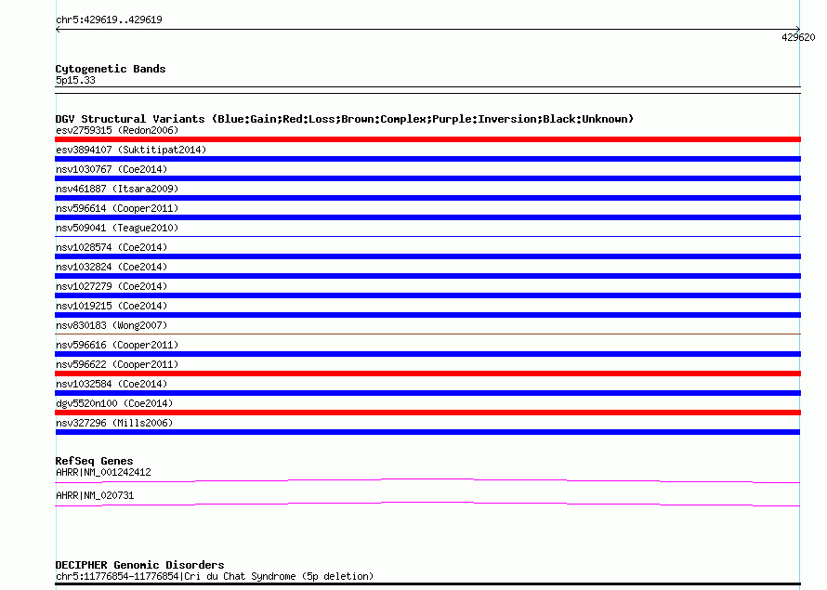Open the nsv596614 (Cooper2011) variant label

(x=117, y=208)
